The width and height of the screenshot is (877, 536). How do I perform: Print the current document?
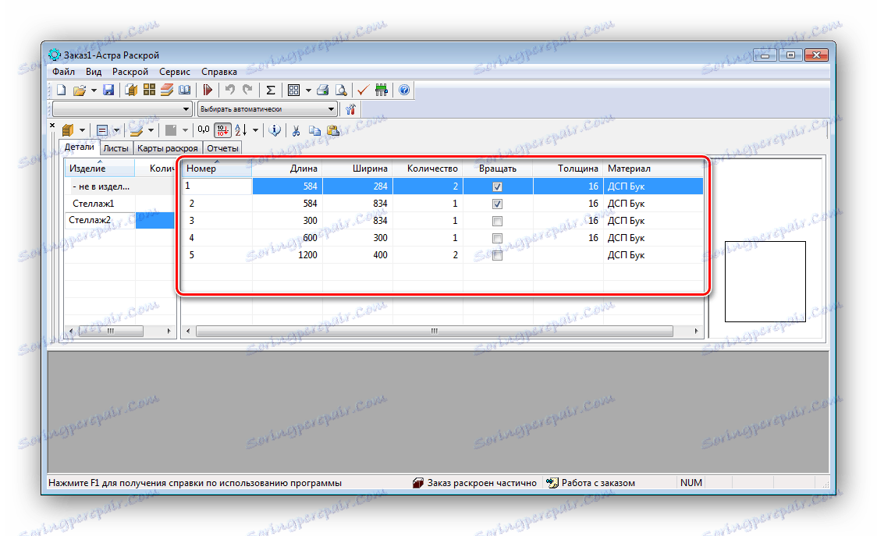[323, 90]
